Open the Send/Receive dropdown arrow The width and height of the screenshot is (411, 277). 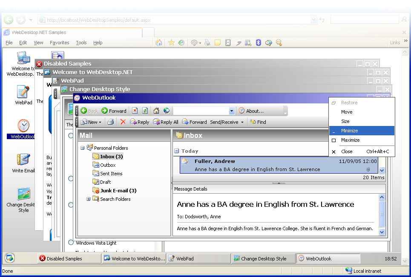[x=242, y=122]
